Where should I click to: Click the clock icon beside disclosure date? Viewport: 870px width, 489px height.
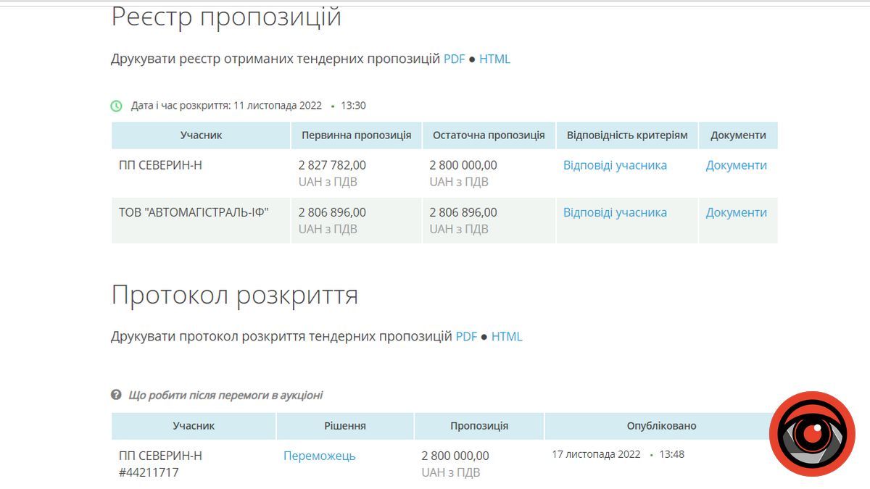[116, 105]
